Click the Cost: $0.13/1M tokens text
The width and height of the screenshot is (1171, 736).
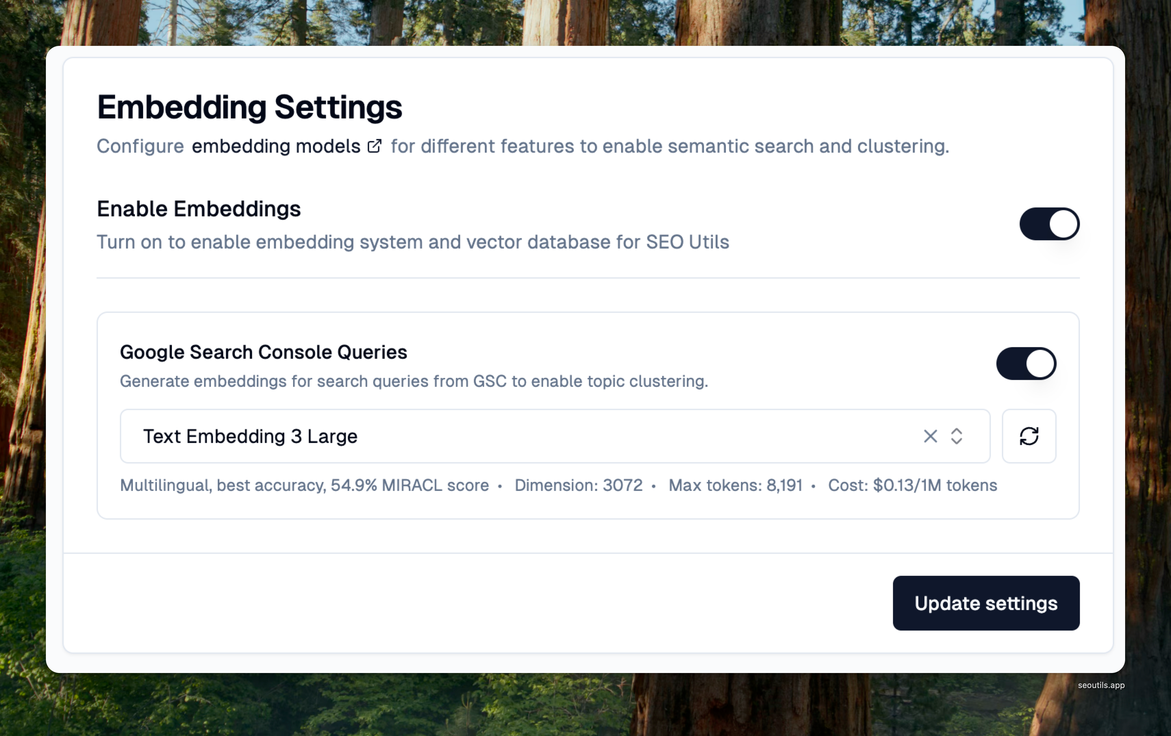point(912,485)
